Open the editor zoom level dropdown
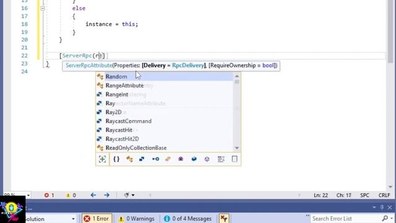The image size is (396, 223). (x=28, y=195)
